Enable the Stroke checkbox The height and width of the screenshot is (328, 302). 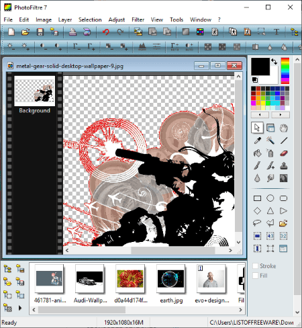[x=255, y=266]
